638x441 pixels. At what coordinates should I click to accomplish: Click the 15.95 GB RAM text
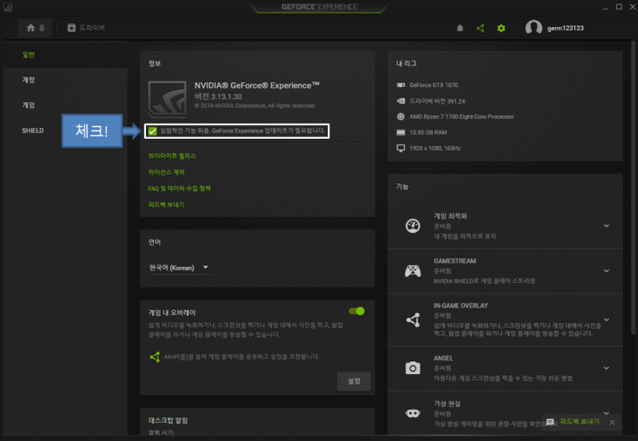coord(428,132)
